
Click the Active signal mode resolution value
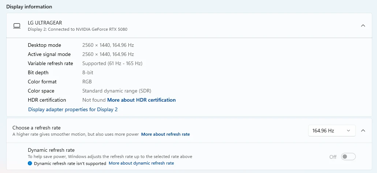pyautogui.click(x=108, y=54)
